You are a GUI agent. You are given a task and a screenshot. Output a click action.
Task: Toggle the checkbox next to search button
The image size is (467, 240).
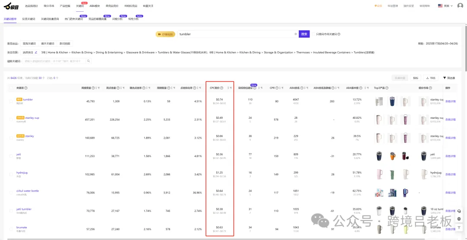pos(313,34)
